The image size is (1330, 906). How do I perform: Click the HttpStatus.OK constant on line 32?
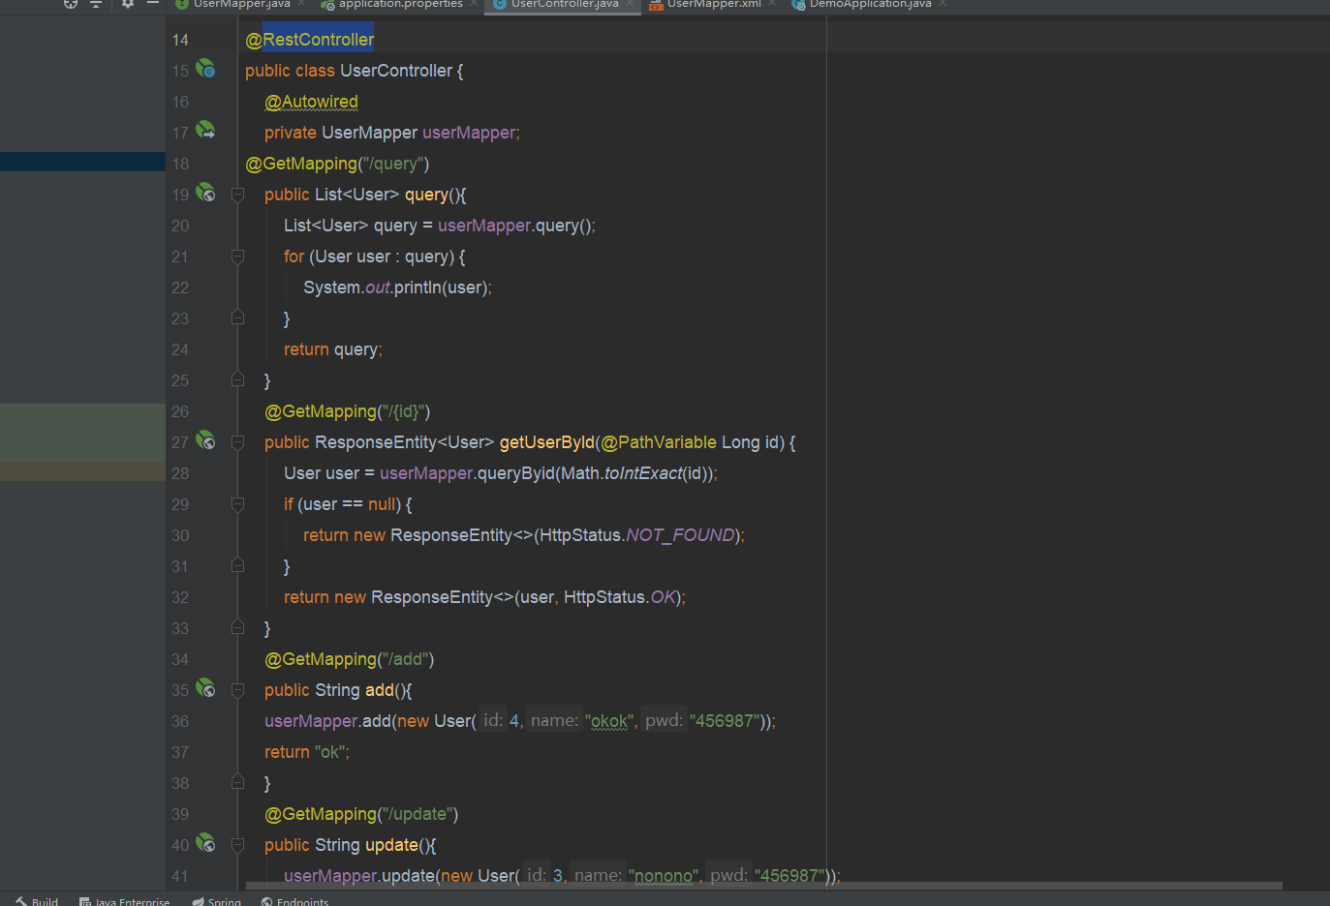(619, 597)
